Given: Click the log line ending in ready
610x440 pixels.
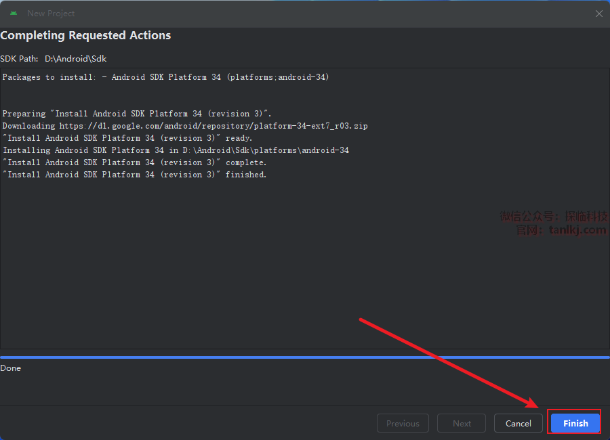Looking at the screenshot, I should (x=127, y=138).
